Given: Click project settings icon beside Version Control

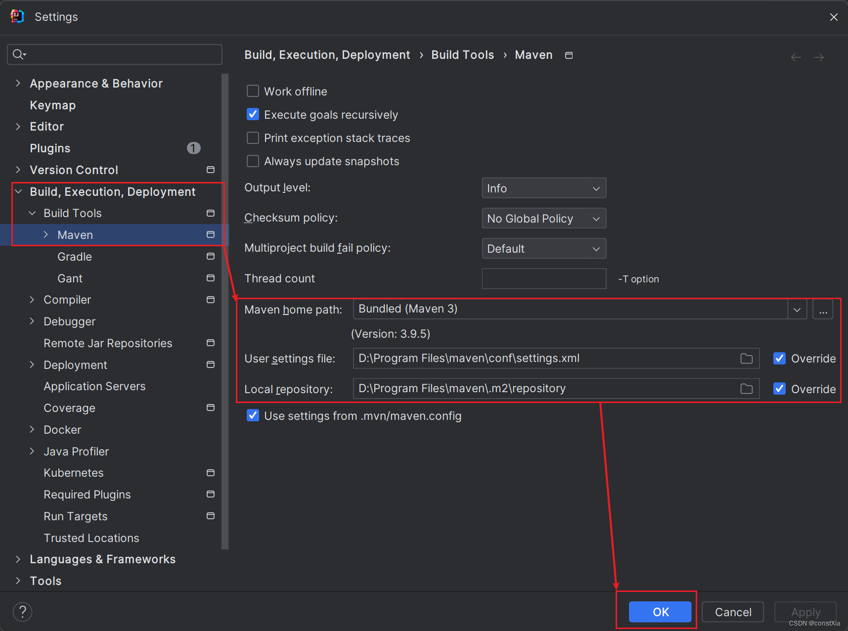Looking at the screenshot, I should point(211,170).
